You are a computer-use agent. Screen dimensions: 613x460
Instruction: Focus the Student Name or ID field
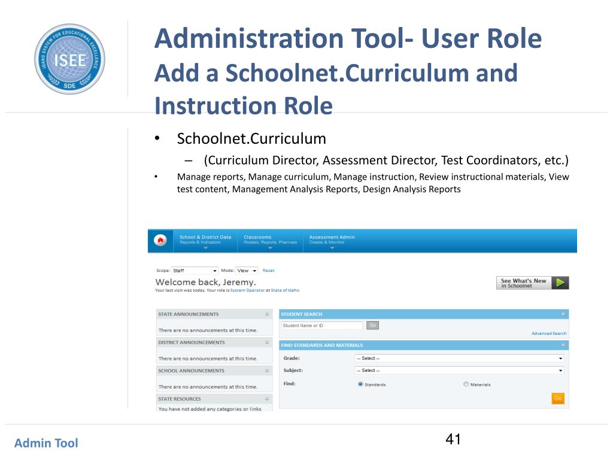click(322, 325)
